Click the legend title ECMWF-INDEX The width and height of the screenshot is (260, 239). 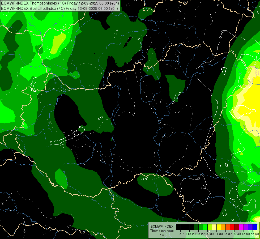click(x=162, y=227)
